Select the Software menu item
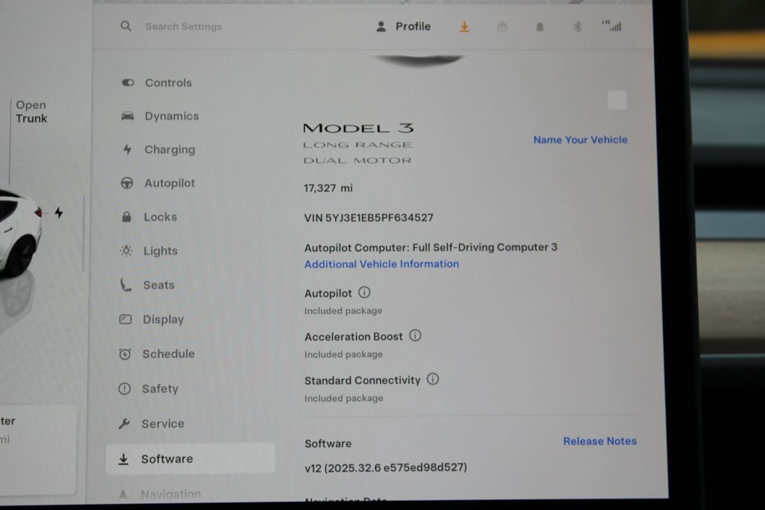The width and height of the screenshot is (765, 510). tap(166, 459)
